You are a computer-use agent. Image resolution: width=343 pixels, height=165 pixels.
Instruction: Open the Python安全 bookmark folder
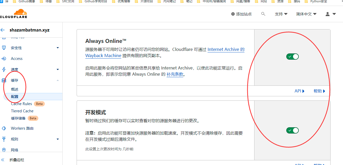click(316, 2)
